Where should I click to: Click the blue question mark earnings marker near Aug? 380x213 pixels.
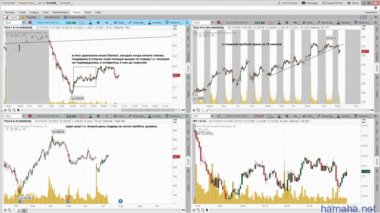[x=121, y=201]
